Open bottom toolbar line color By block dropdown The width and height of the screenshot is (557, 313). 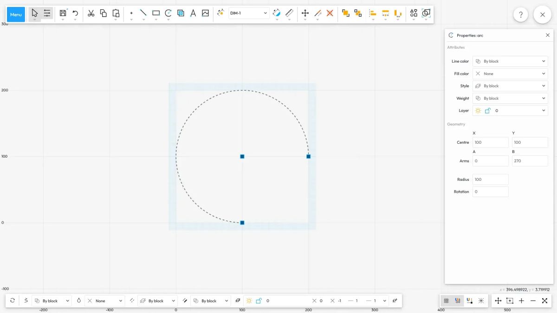52,300
